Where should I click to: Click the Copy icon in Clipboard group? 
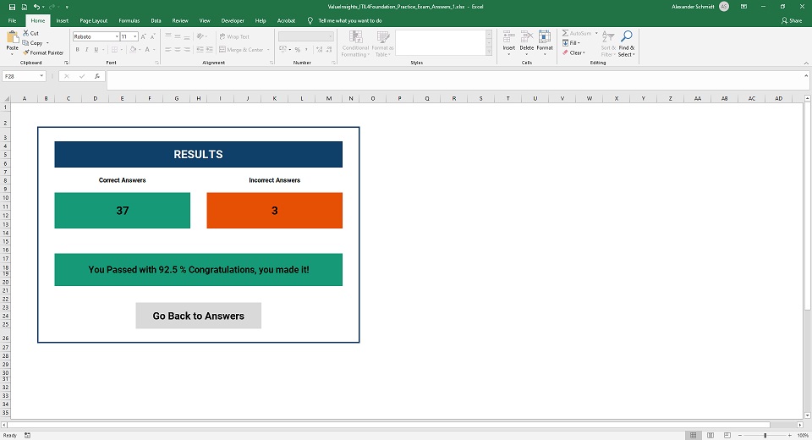tap(26, 43)
